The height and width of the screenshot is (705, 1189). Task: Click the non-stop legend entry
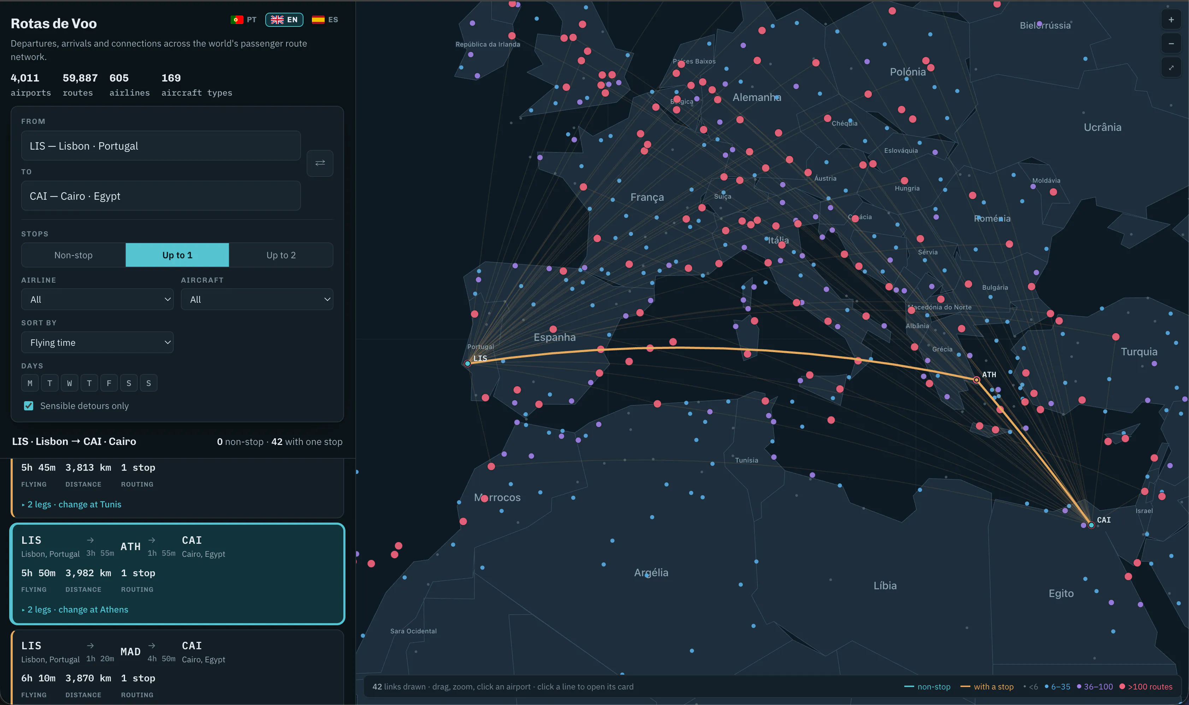927,686
